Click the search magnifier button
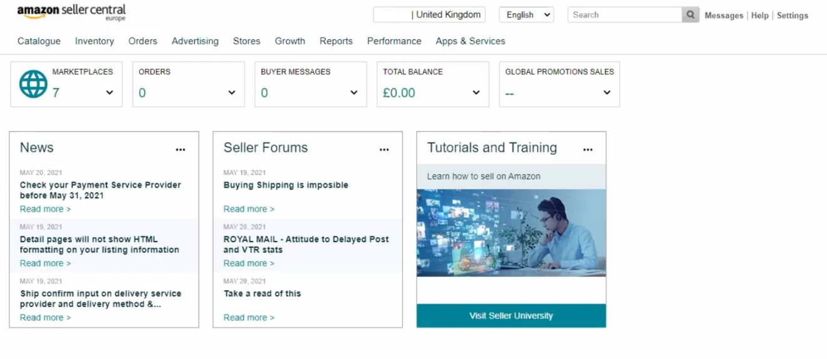827x359 pixels. click(690, 14)
